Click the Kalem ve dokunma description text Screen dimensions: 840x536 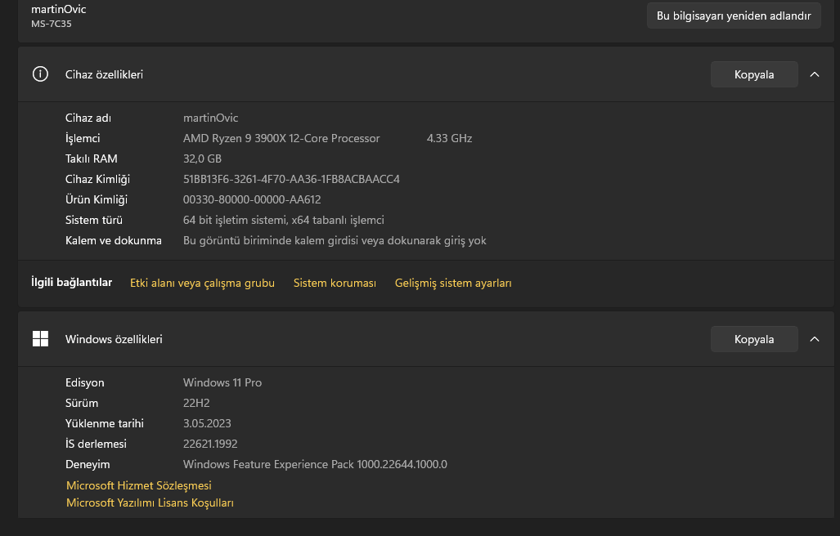[x=335, y=241]
